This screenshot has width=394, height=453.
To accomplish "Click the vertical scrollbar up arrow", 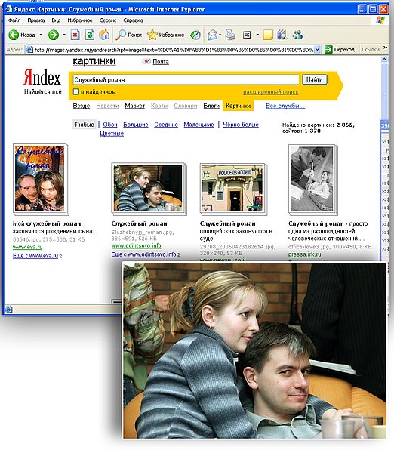I will click(x=384, y=60).
